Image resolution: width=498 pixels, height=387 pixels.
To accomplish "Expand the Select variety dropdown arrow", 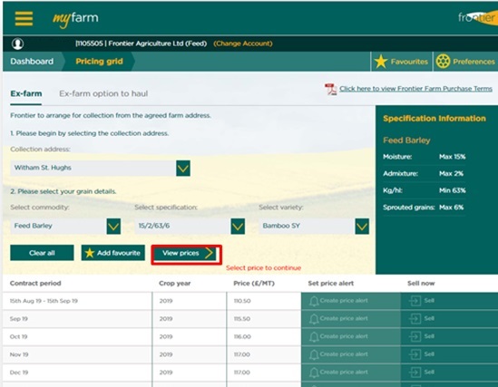I will click(362, 227).
